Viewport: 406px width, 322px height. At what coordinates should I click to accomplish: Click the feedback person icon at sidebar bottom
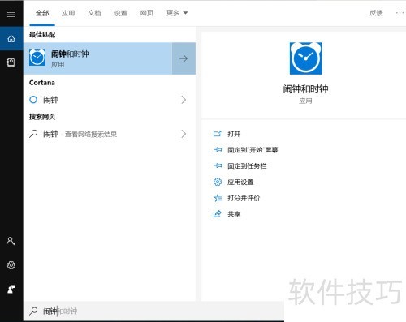click(x=11, y=290)
